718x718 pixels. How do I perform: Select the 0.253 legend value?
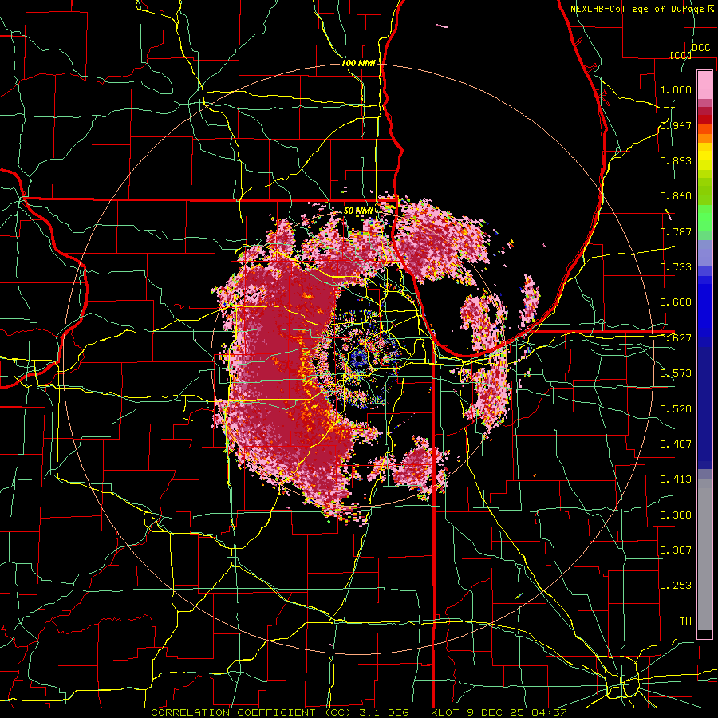click(x=676, y=586)
